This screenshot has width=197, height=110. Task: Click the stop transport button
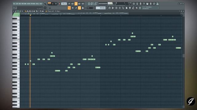point(56,4)
